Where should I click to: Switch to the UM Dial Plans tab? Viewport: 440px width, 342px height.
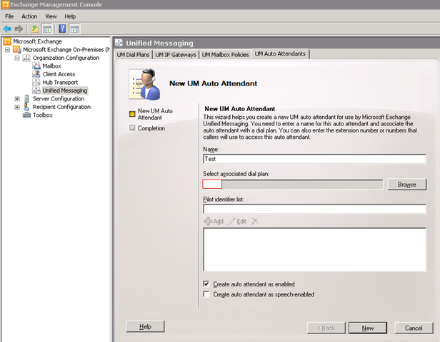[x=133, y=55]
